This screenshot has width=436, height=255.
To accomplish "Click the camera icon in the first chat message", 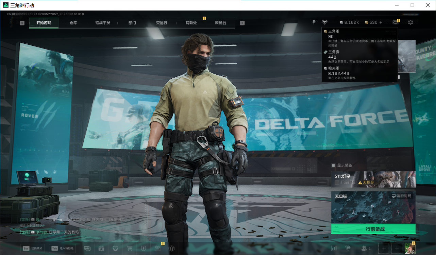I will pos(33,220).
